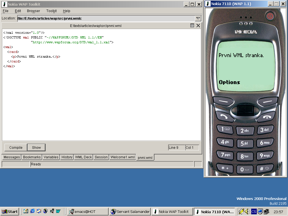Minimize the Nokia 7110 window
288x216 pixels.
pyautogui.click(x=270, y=4)
